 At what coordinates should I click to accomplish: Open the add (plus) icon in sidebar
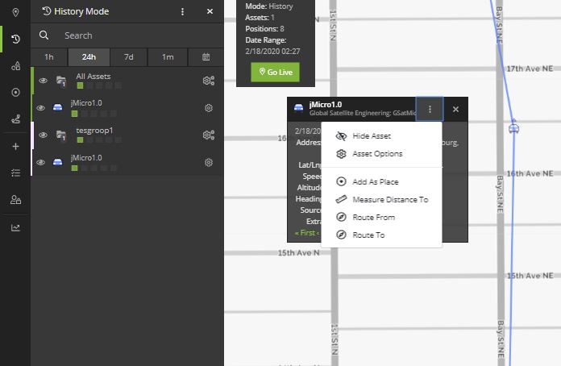click(15, 147)
